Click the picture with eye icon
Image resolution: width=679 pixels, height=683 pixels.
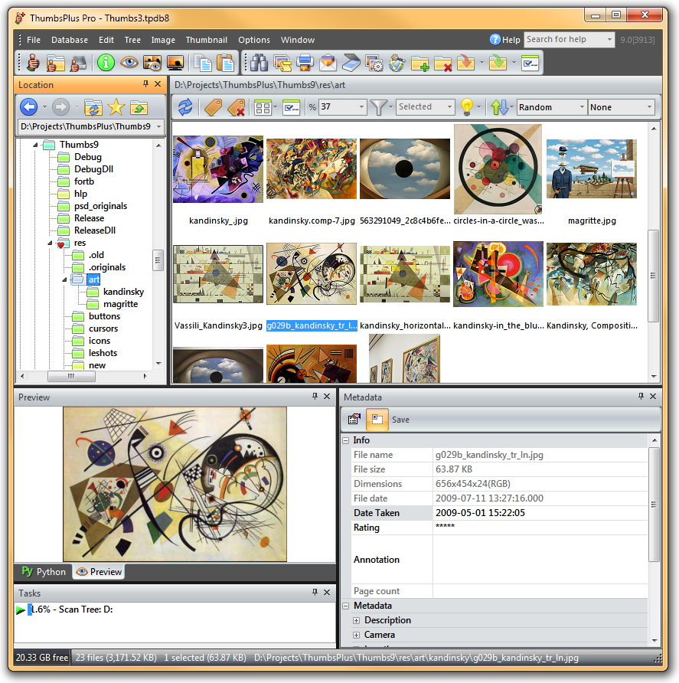pyautogui.click(x=152, y=63)
